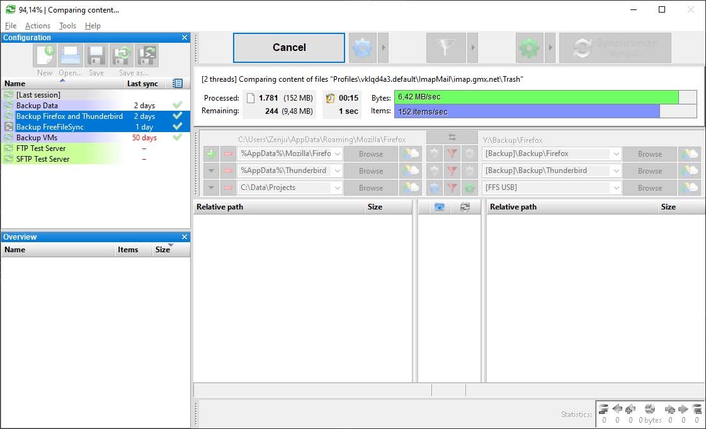Click the green bytes-per-second progress bar

pos(535,97)
